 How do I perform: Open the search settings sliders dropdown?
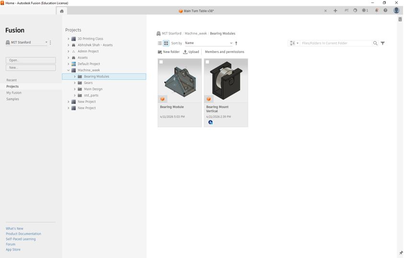pyautogui.click(x=294, y=43)
